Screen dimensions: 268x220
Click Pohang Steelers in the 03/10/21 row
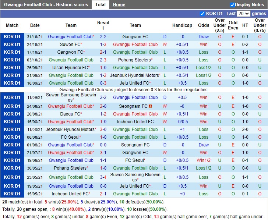[x=134, y=60]
